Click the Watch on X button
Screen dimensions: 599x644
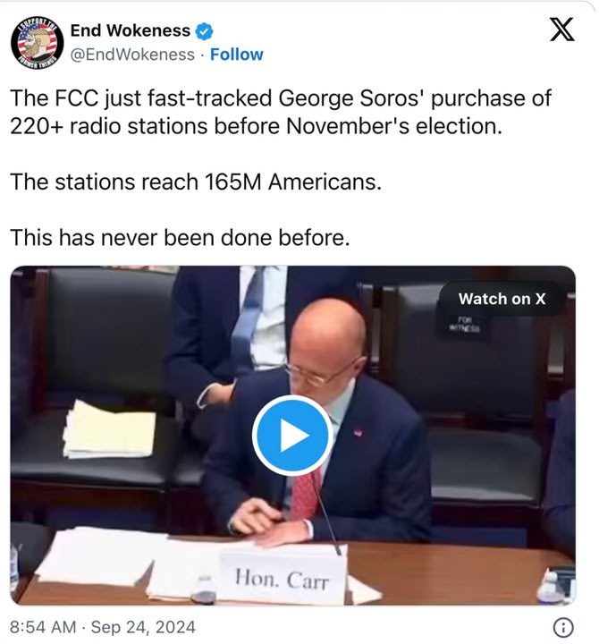coord(502,299)
